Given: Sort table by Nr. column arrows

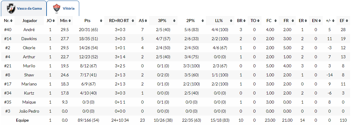Looking at the screenshot, I should coord(11,21).
